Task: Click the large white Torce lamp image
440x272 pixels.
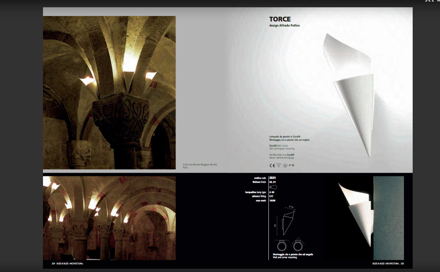Action: 350,95
